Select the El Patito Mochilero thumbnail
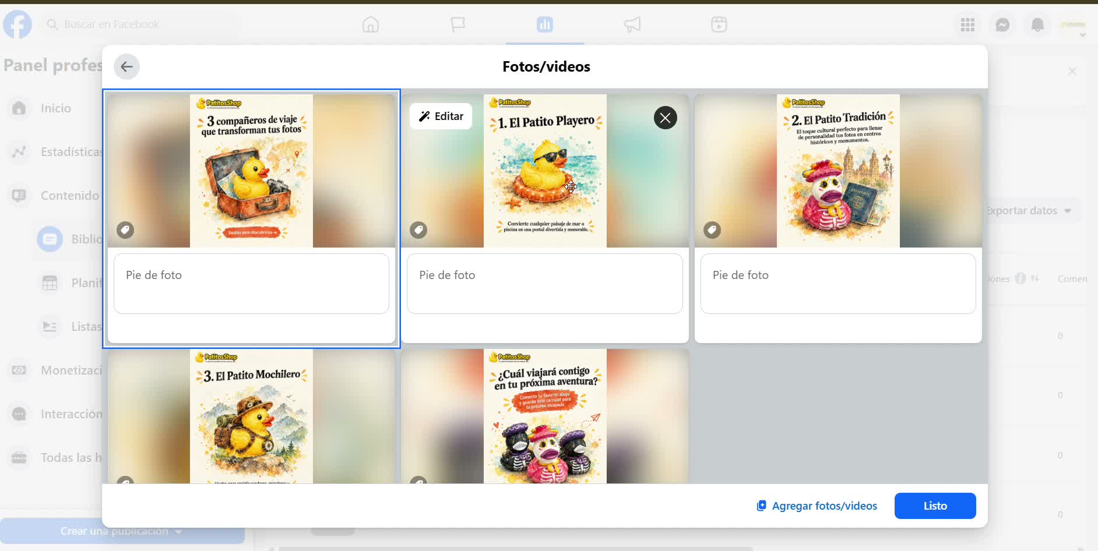Screen dimensions: 1098x551 pyautogui.click(x=251, y=416)
